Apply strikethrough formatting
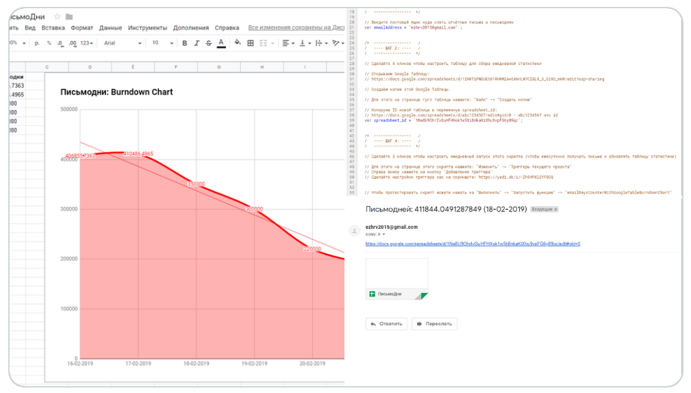The height and width of the screenshot is (393, 691). click(x=208, y=43)
